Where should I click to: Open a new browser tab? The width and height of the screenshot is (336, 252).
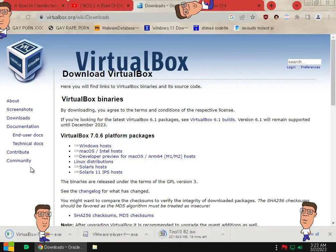[271, 6]
